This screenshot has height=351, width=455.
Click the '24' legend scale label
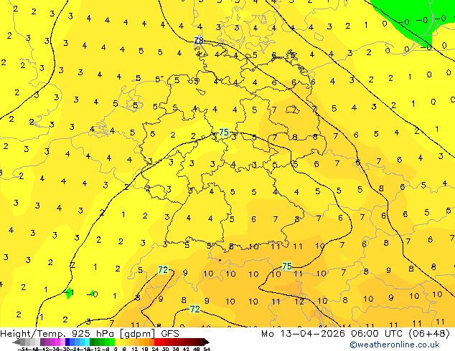(x=155, y=349)
